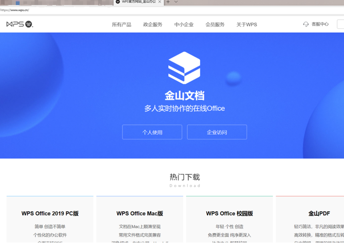344x243 pixels.
Task: Click the WPS favicon on the tab
Action: [118, 1]
